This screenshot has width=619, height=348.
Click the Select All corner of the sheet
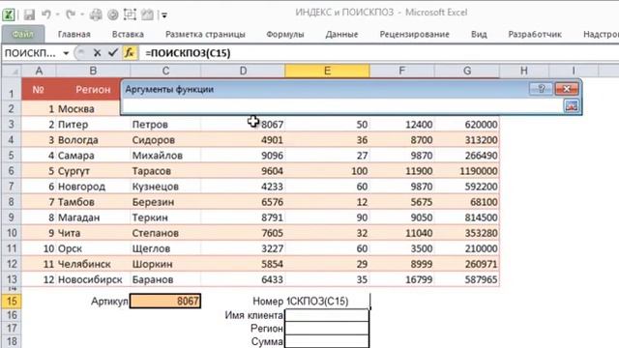click(12, 71)
